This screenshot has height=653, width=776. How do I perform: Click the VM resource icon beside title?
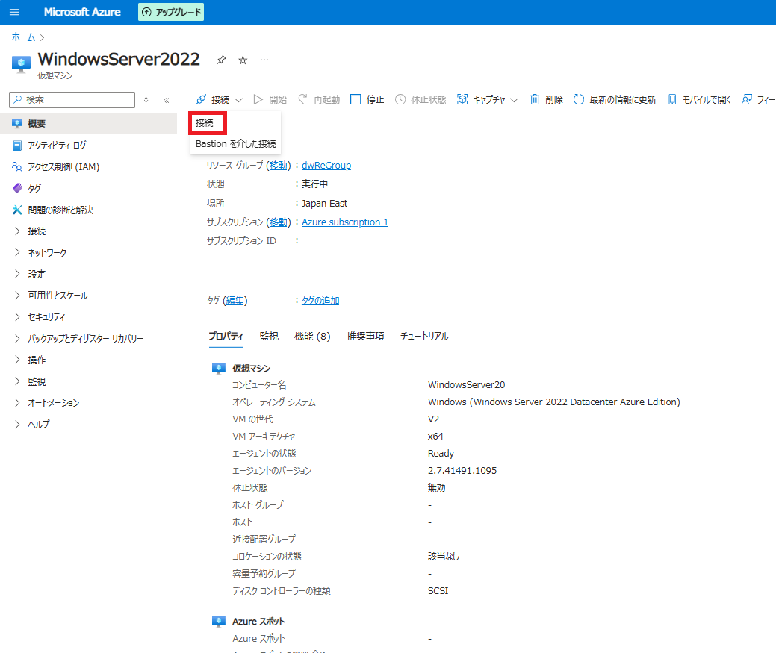(x=21, y=64)
